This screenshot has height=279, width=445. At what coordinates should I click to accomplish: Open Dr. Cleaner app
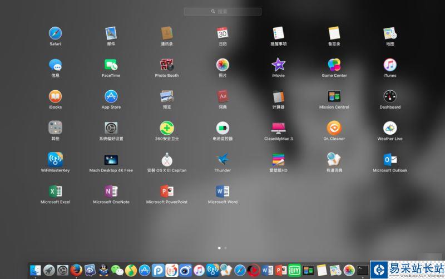click(x=334, y=128)
